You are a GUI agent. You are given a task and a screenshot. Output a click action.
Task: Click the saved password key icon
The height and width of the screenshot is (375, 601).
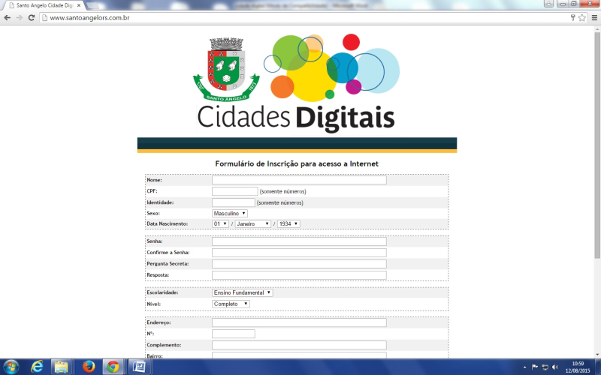572,17
